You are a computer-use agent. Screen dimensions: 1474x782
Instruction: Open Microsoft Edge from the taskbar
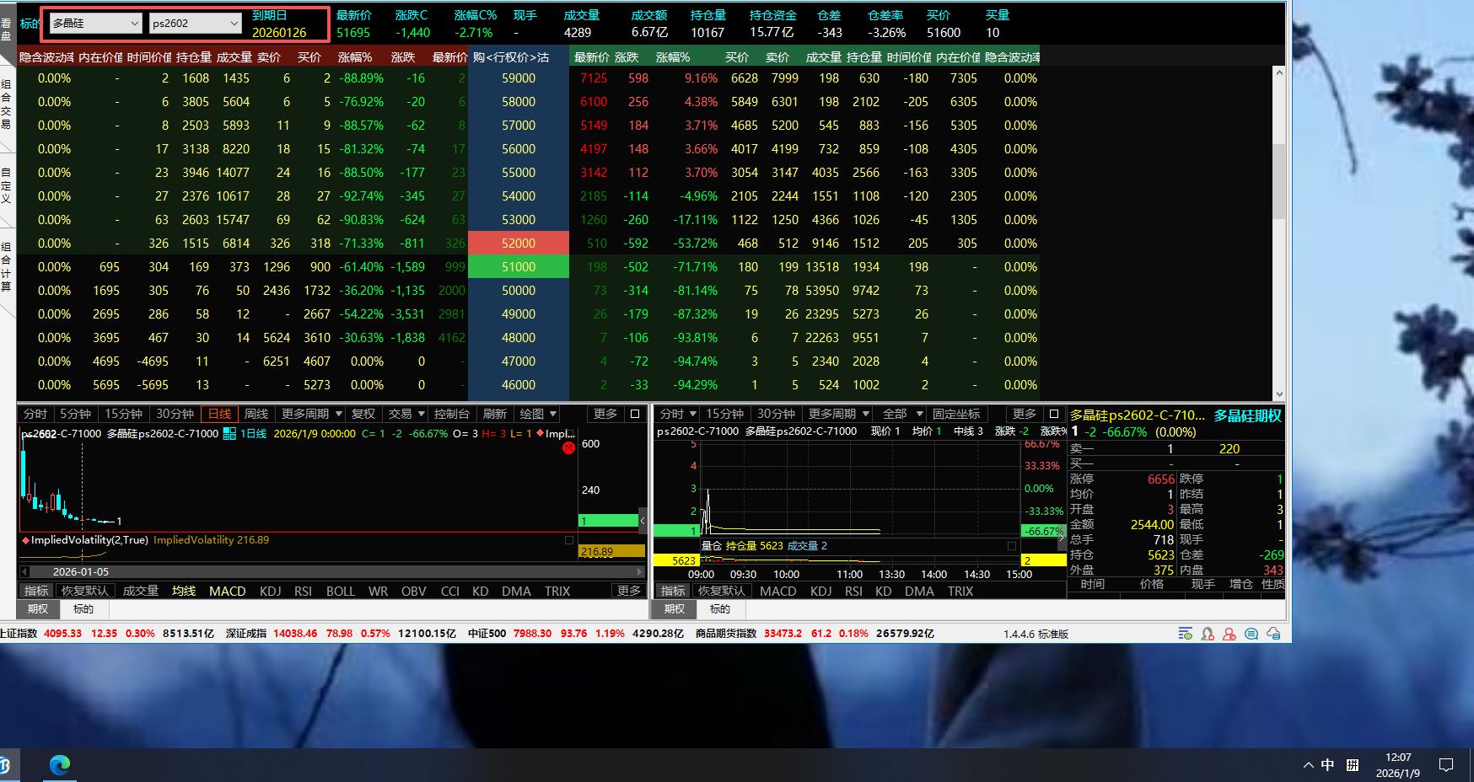pyautogui.click(x=60, y=764)
